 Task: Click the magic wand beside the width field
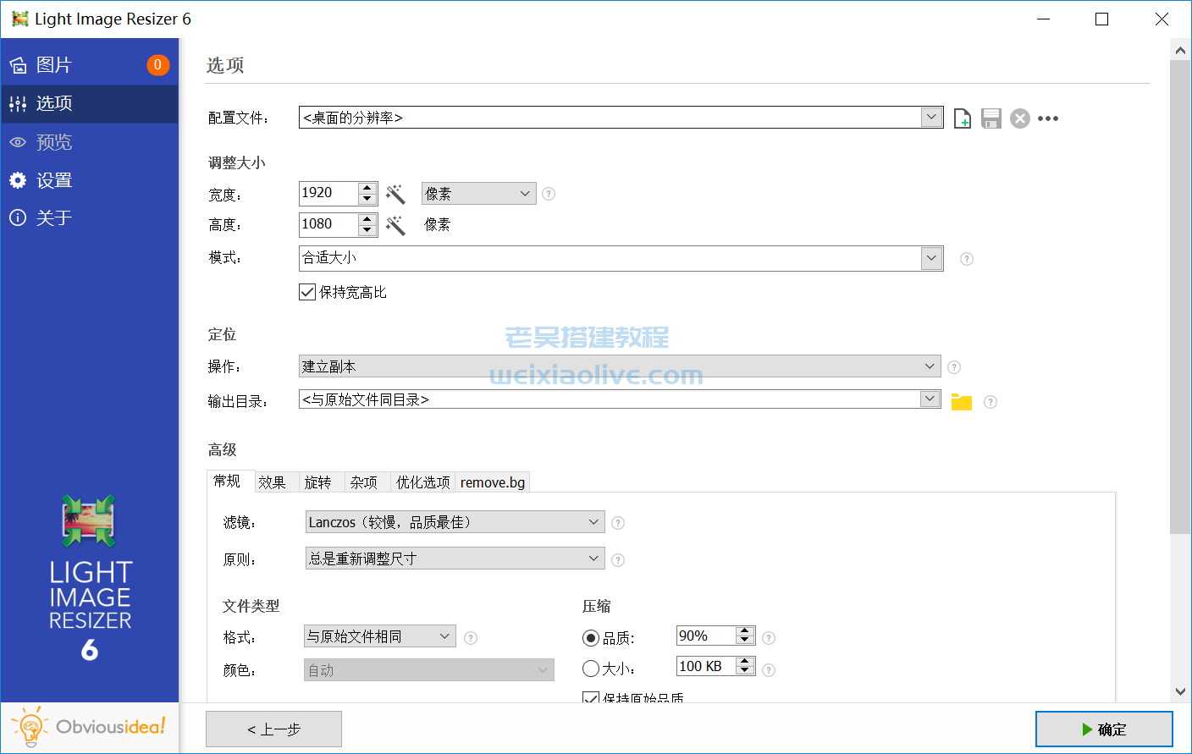pos(395,193)
